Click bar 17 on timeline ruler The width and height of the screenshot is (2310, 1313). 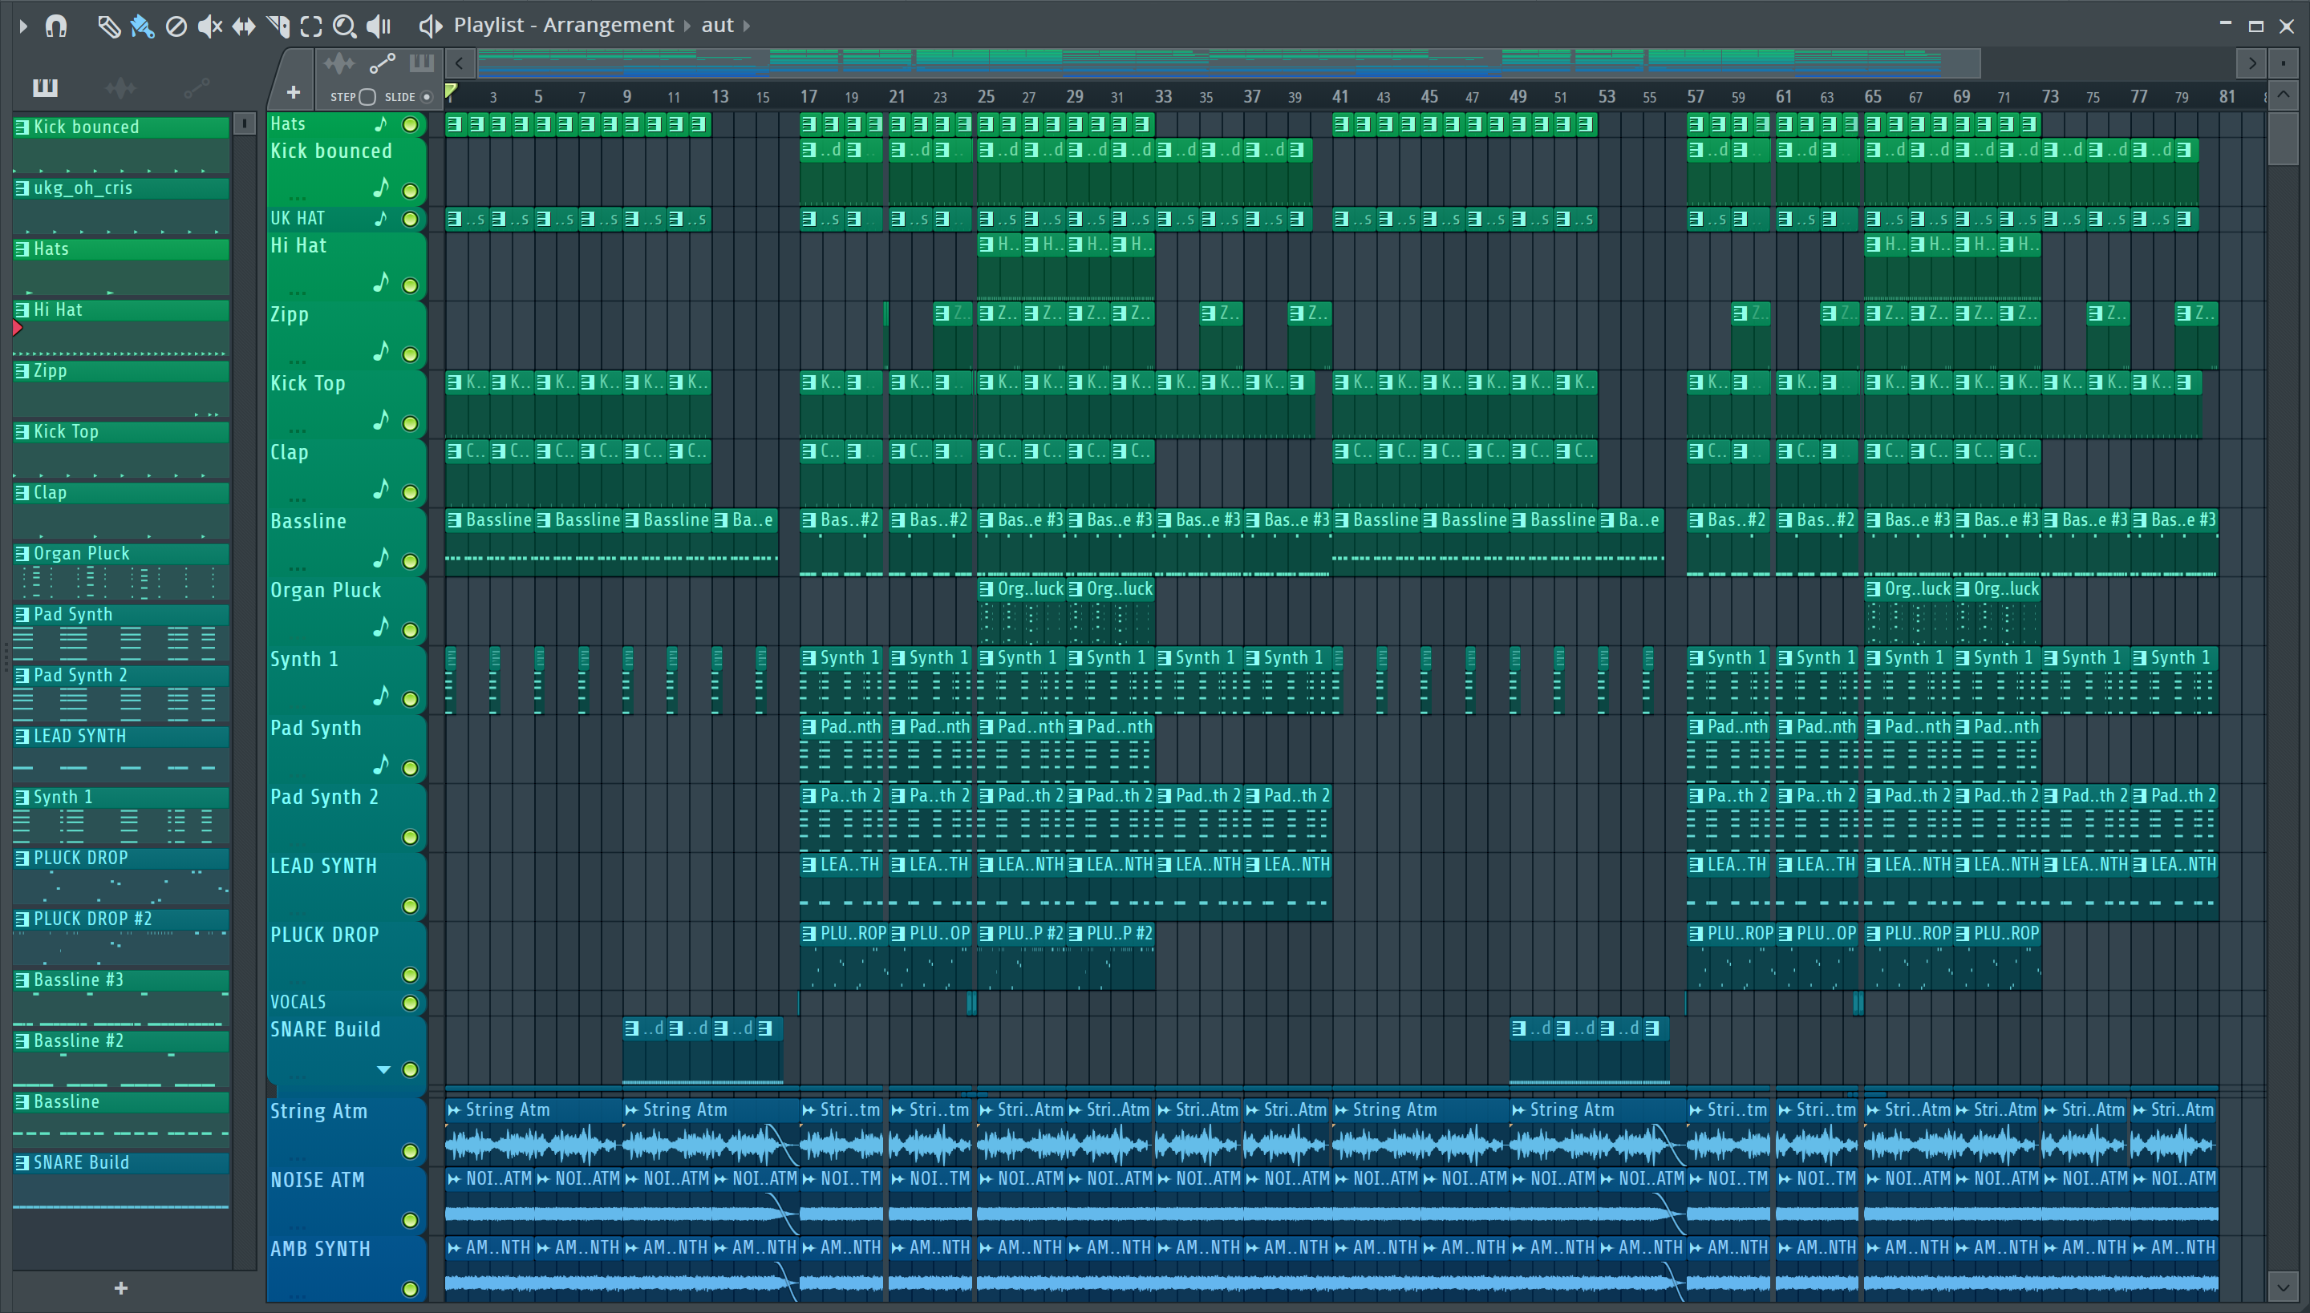click(808, 96)
